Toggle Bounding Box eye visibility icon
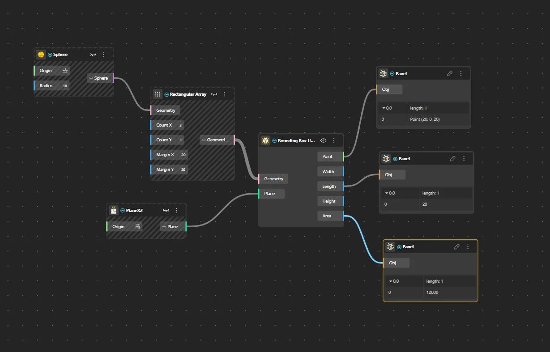The image size is (550, 352). [x=324, y=140]
